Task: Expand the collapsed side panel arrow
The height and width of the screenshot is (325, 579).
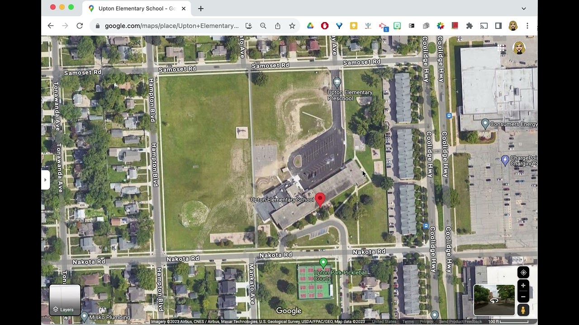Action: [45, 180]
